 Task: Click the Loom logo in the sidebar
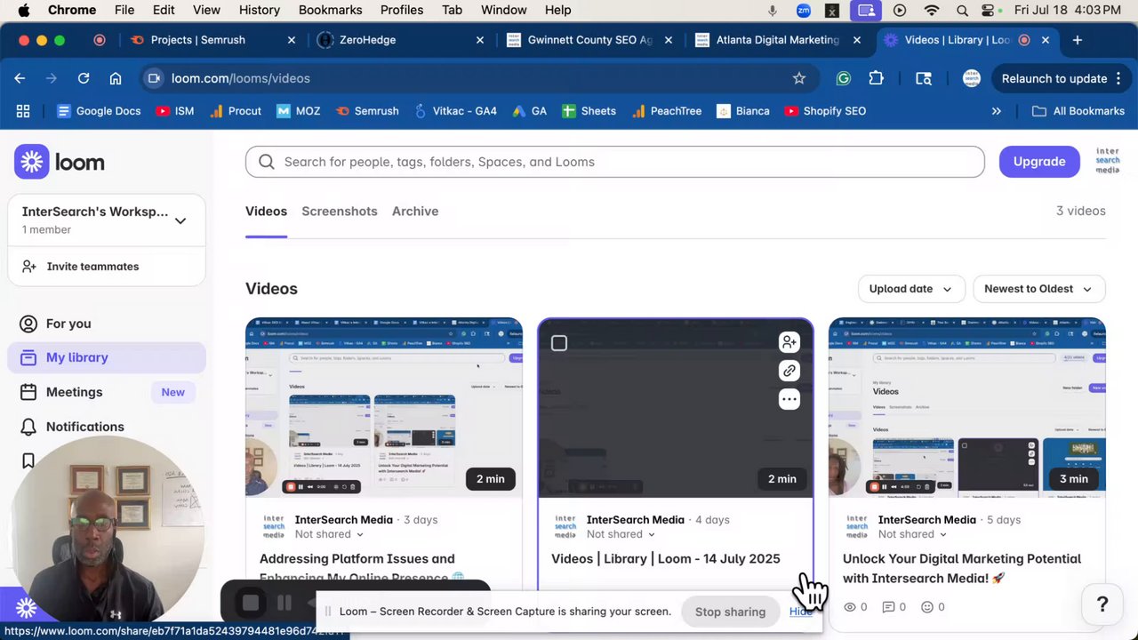pyautogui.click(x=60, y=162)
